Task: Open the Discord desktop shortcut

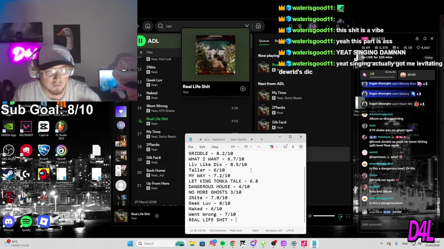Action: point(9,224)
